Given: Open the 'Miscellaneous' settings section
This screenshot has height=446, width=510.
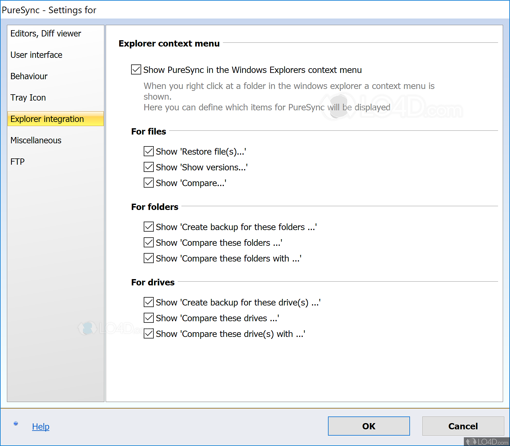Looking at the screenshot, I should [x=36, y=140].
